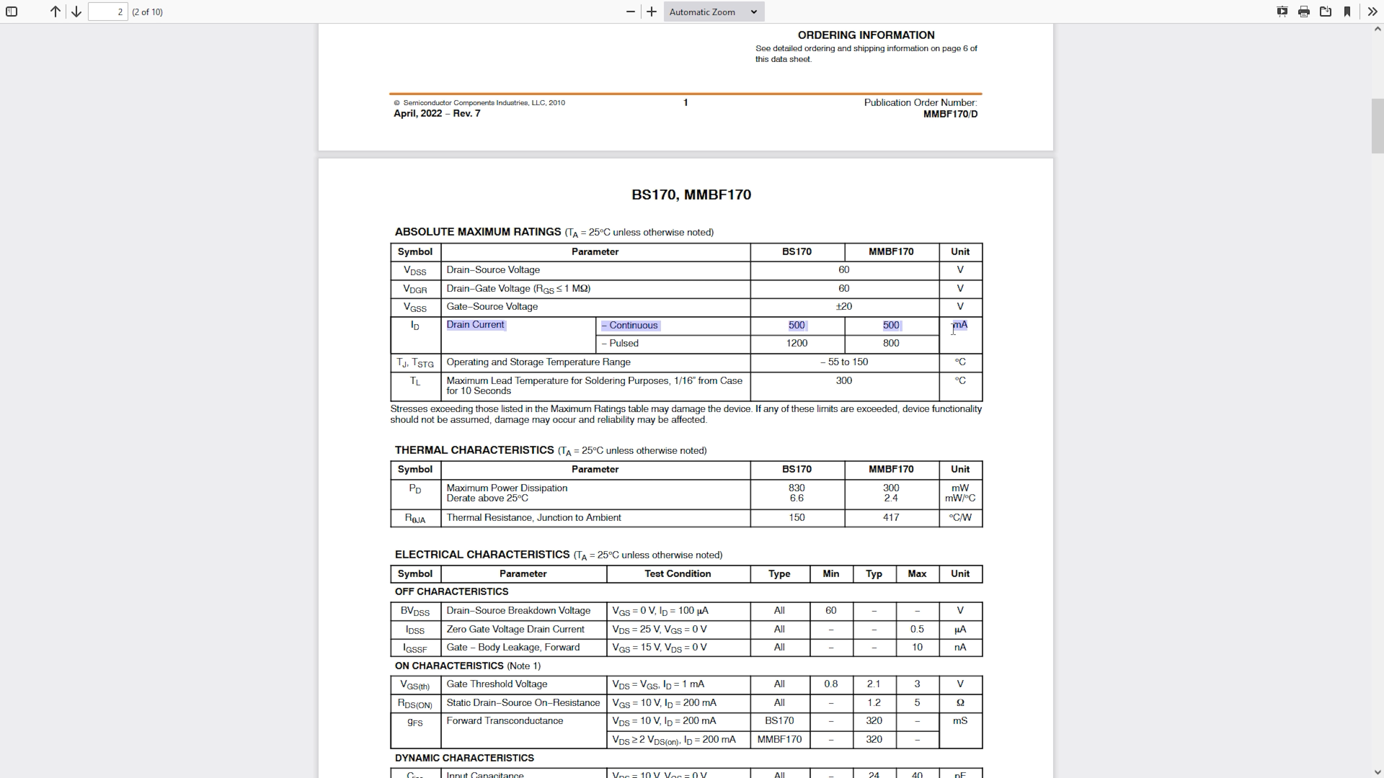Screen dimensions: 1384x778
Task: Click the previous page navigation arrow
Action: [x=54, y=12]
